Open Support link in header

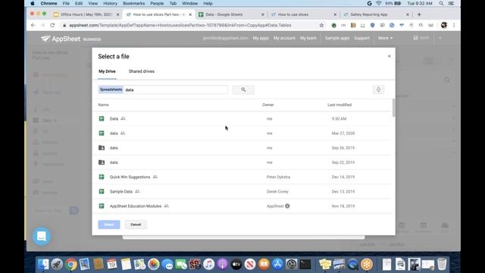(361, 38)
